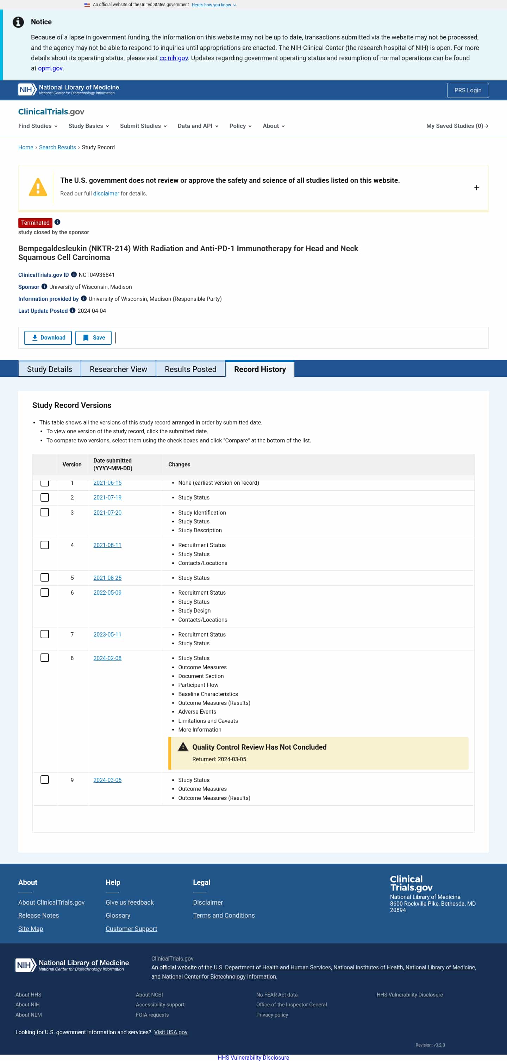Return to Search Results via the breadcrumb
Screen dimensions: 507x1061
point(58,148)
